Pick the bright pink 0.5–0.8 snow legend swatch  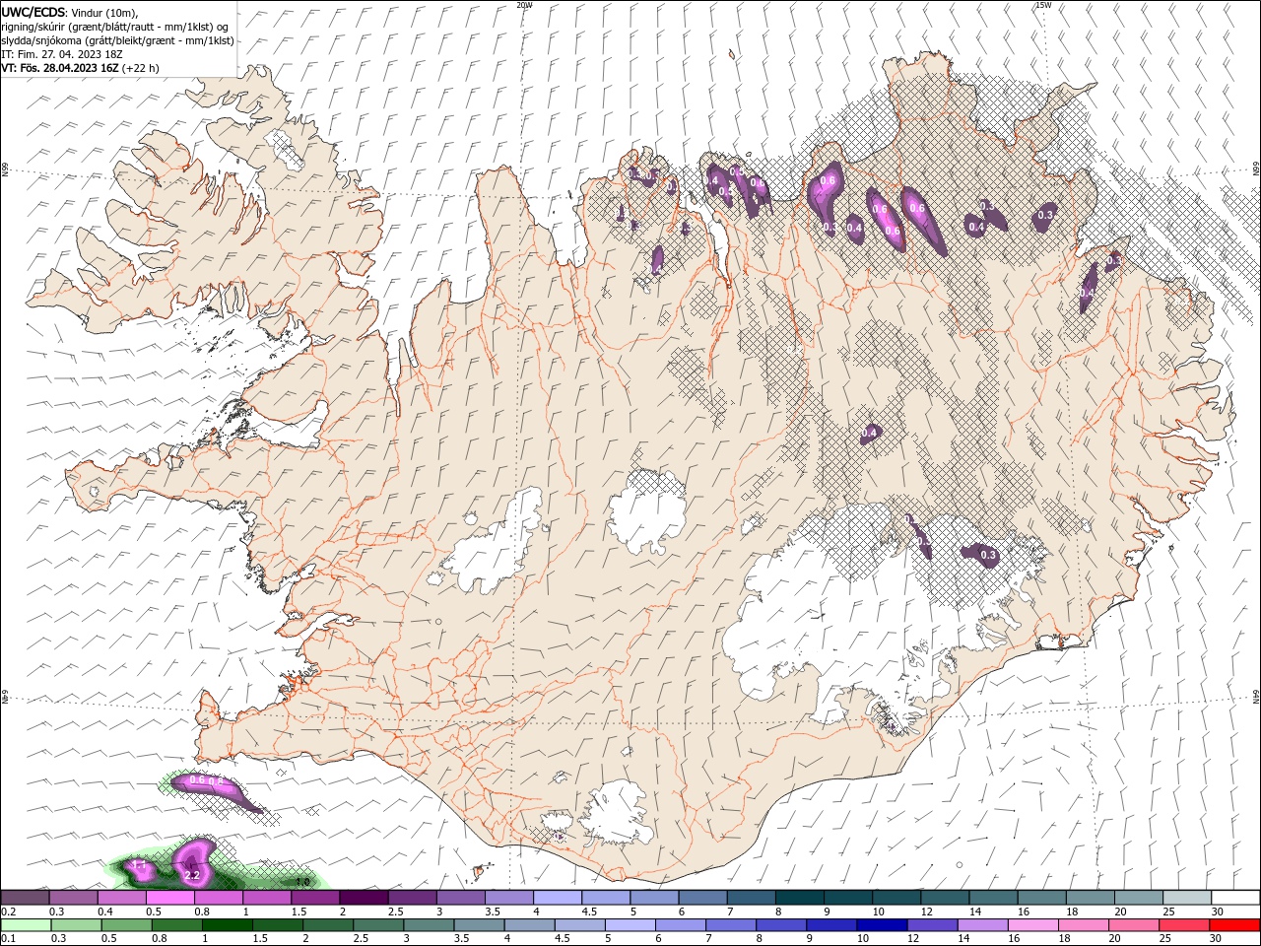[x=170, y=898]
